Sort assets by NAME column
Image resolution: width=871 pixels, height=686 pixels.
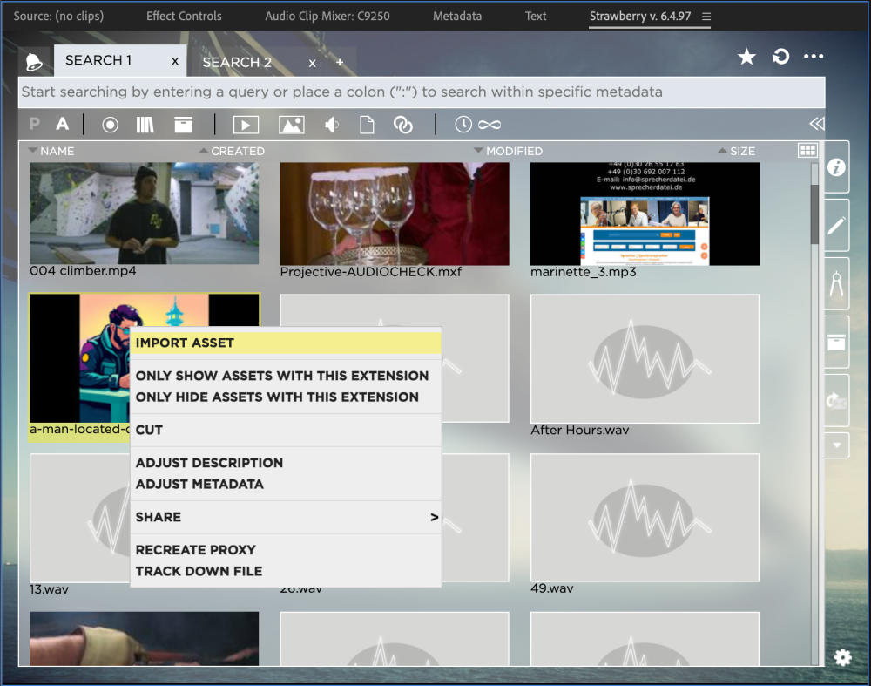[x=57, y=151]
